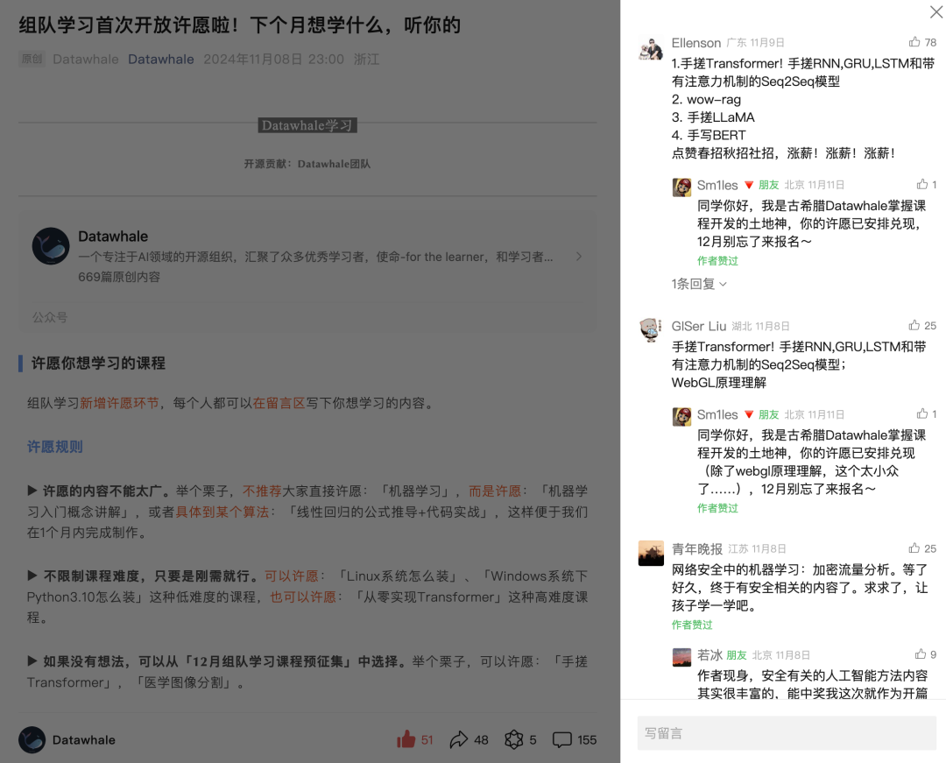Viewport: 946px width, 763px height.
Task: Open Datawhale avatar in bottom bar
Action: click(32, 740)
